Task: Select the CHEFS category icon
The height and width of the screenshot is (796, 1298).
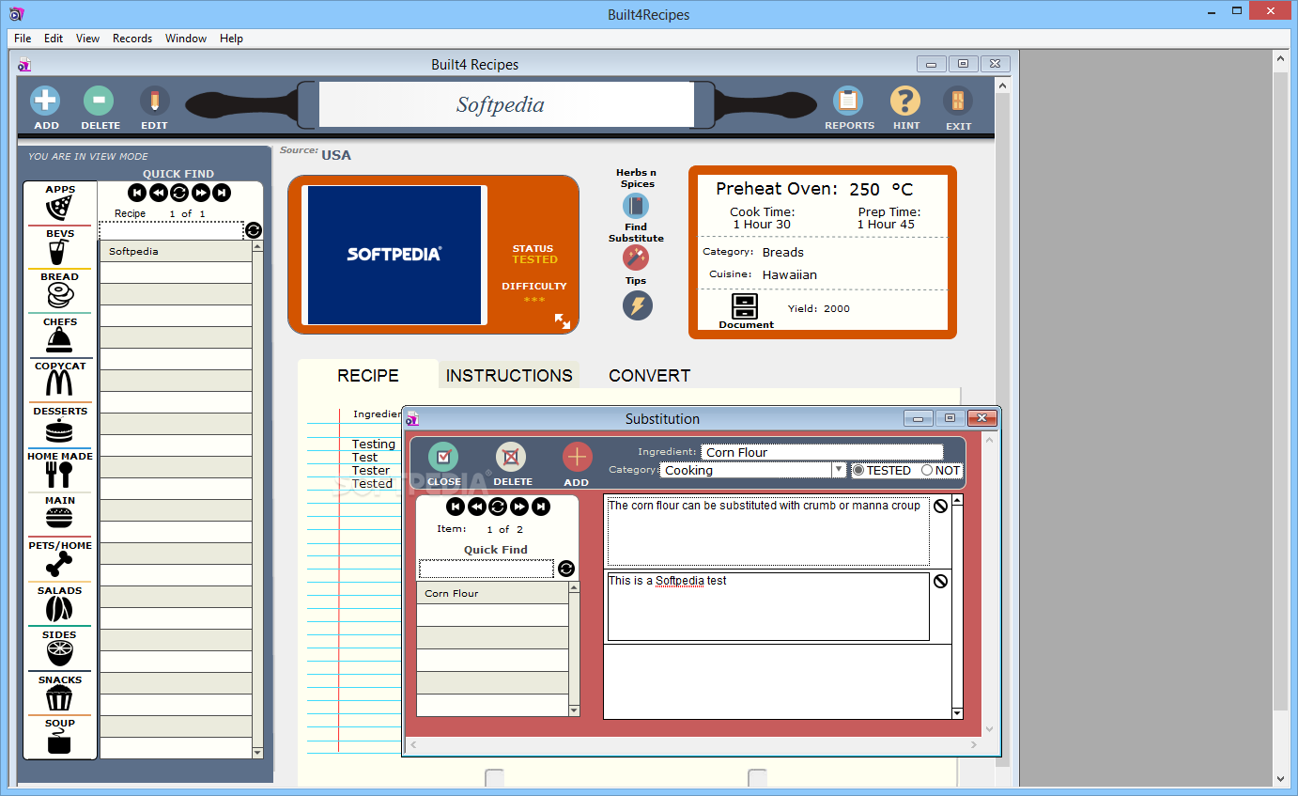Action: [x=60, y=339]
